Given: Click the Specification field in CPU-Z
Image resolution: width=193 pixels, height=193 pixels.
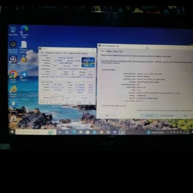Looking at the screenshot, I should (x=72, y=69).
